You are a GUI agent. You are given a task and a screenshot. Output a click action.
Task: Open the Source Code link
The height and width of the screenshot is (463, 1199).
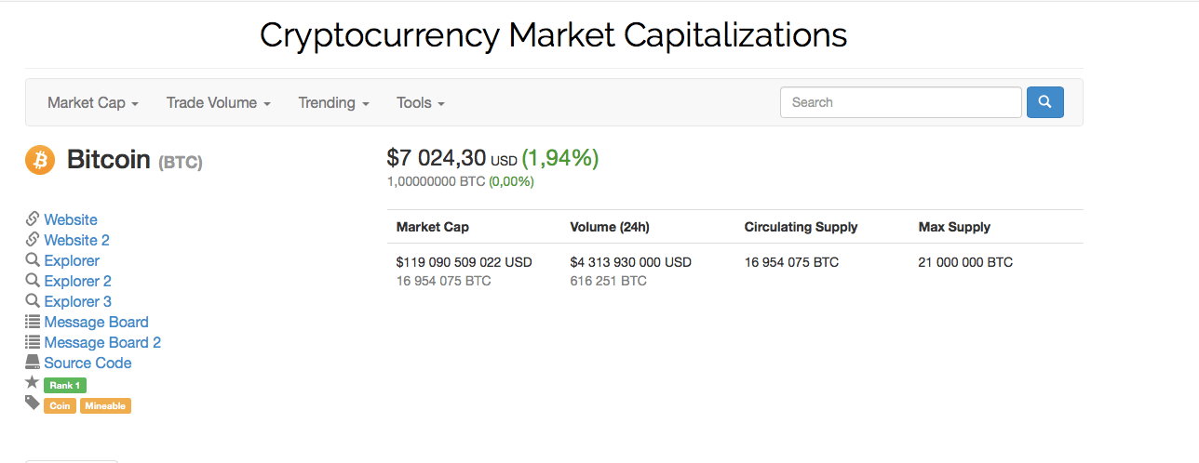88,363
